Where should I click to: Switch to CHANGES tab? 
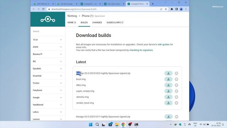pos(97,22)
